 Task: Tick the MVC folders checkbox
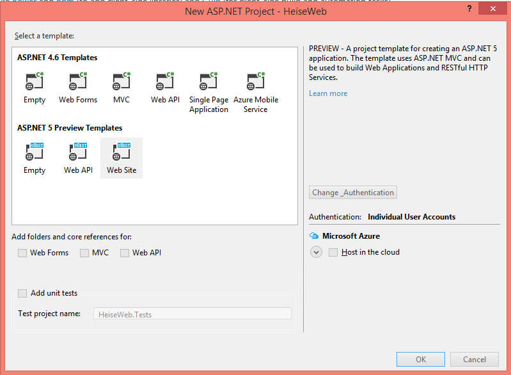[x=84, y=253]
